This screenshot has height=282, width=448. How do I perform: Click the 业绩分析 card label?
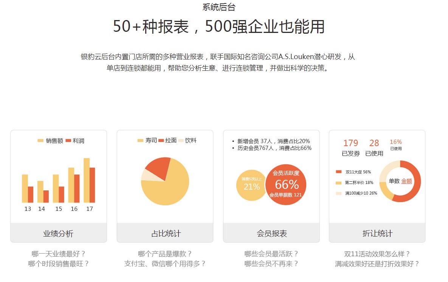click(58, 234)
